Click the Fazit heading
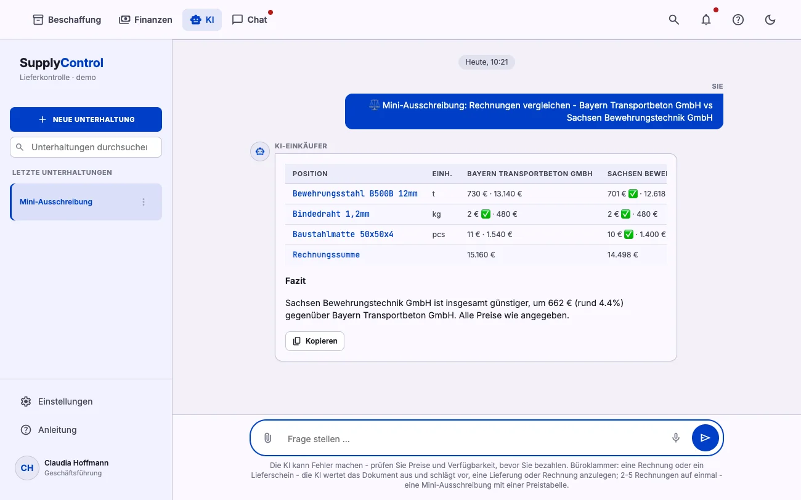801x500 pixels. 296,281
